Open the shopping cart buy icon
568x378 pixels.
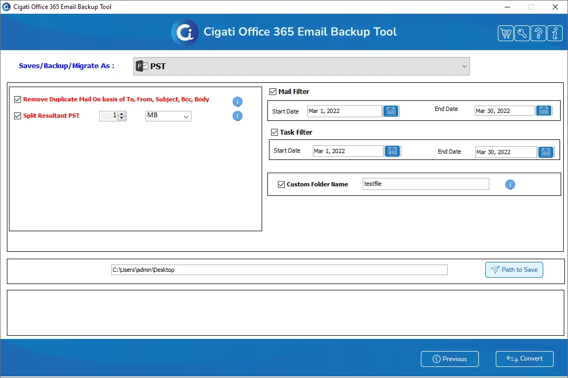point(506,33)
